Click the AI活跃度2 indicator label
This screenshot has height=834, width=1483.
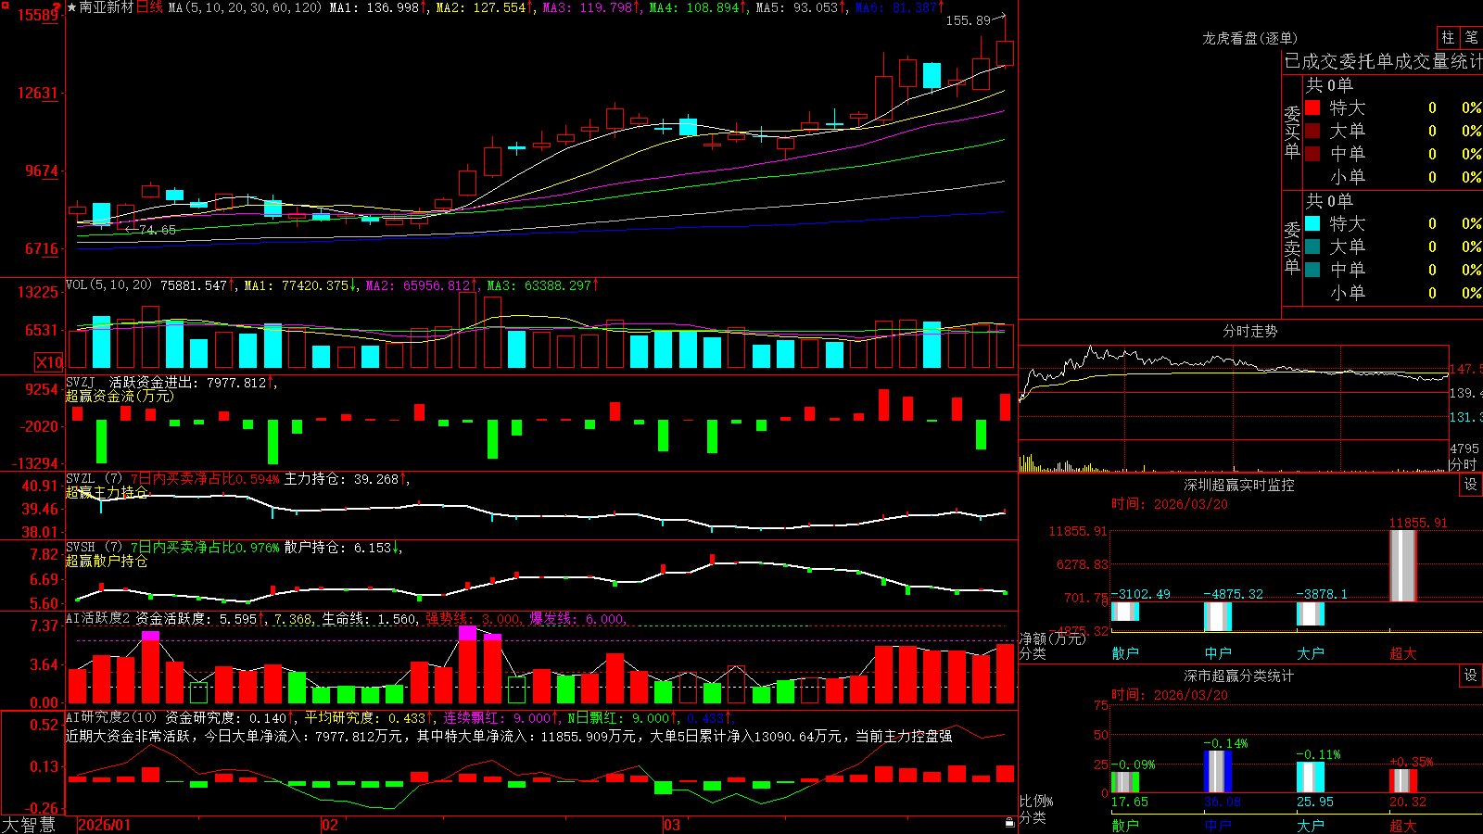(x=98, y=619)
